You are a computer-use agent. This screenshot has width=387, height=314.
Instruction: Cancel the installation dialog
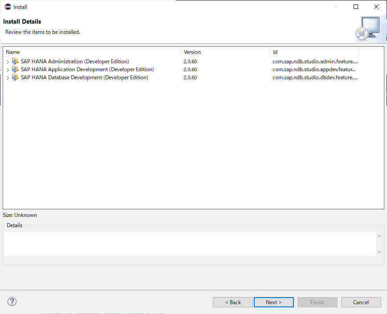point(361,302)
